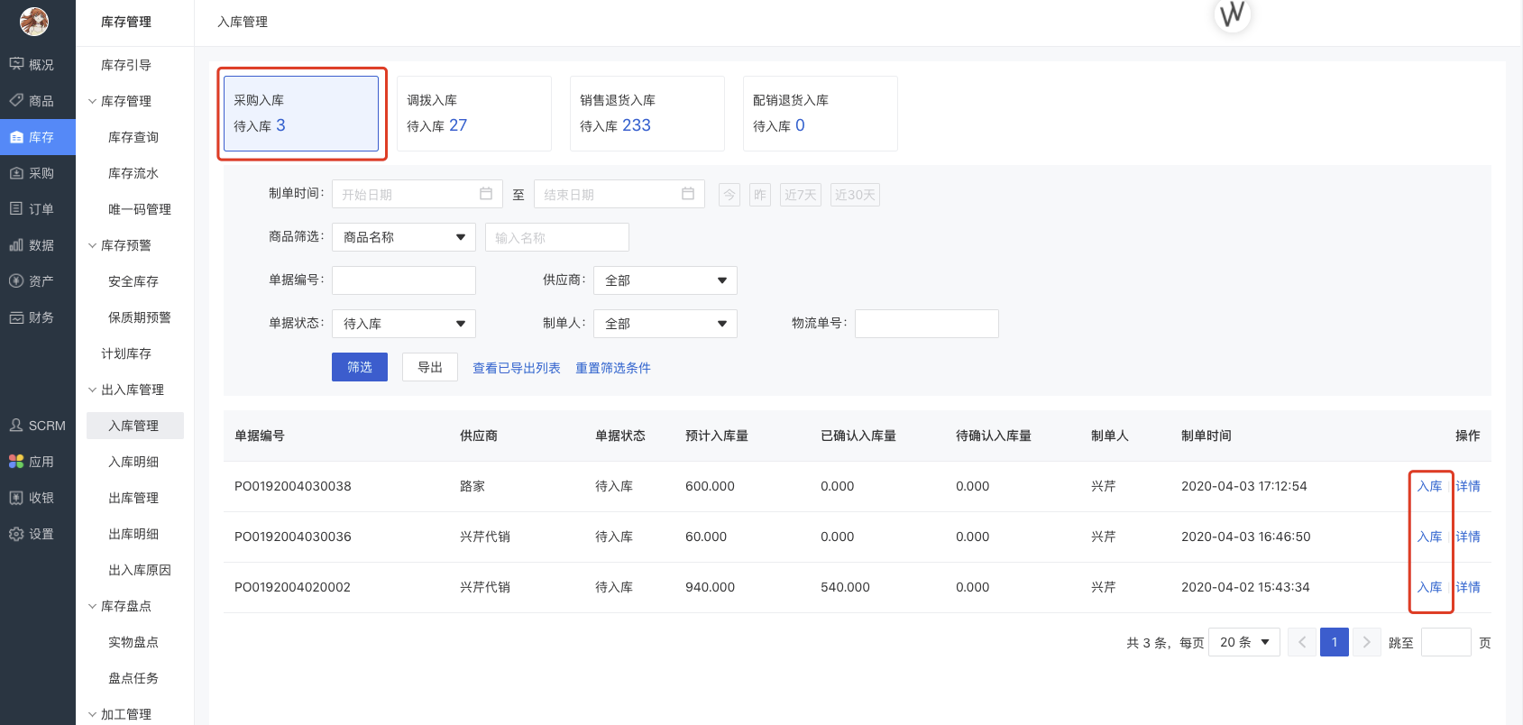This screenshot has width=1523, height=725.
Task: Click the 单据编号 input field
Action: (x=404, y=280)
